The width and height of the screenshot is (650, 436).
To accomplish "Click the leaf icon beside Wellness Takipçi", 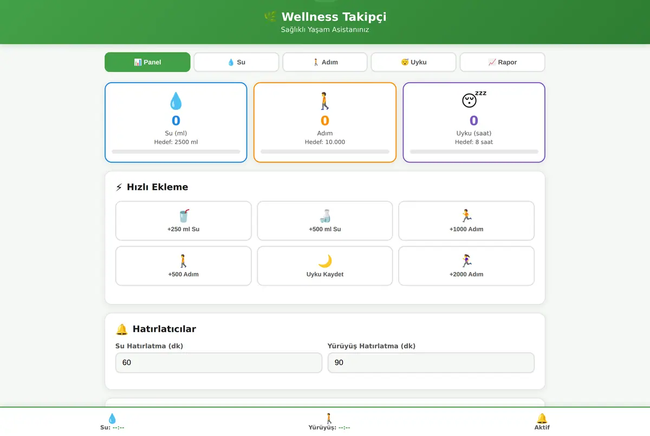I will [x=270, y=17].
